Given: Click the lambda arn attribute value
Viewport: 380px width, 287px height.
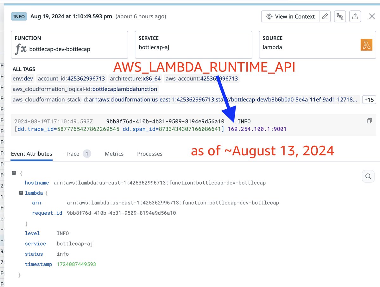Looking at the screenshot, I should (x=173, y=203).
